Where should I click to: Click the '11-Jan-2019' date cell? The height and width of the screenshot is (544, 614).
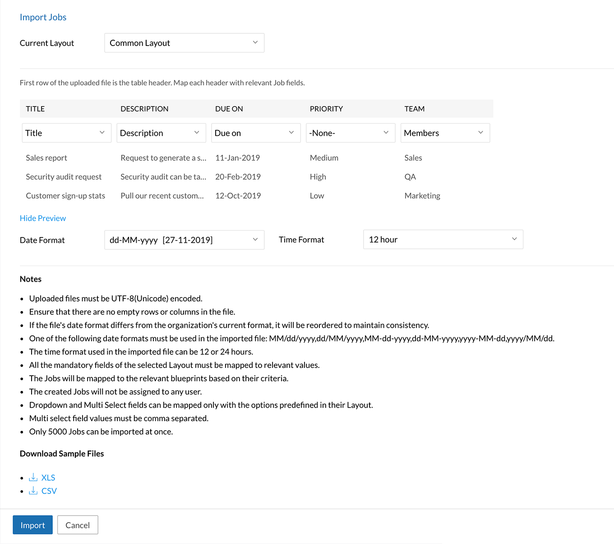(x=237, y=158)
